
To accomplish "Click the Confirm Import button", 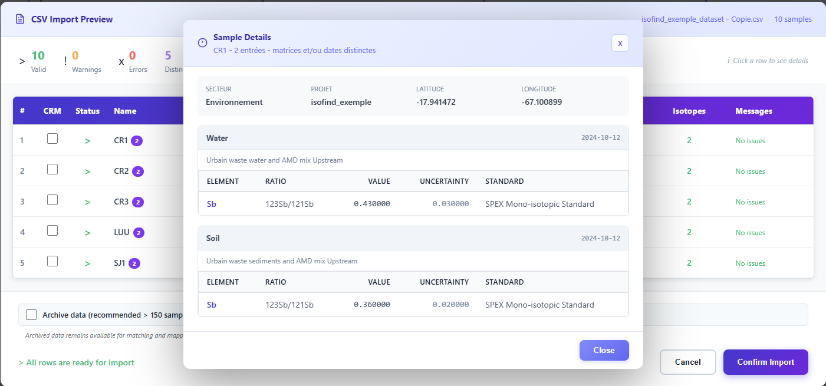I will point(765,362).
